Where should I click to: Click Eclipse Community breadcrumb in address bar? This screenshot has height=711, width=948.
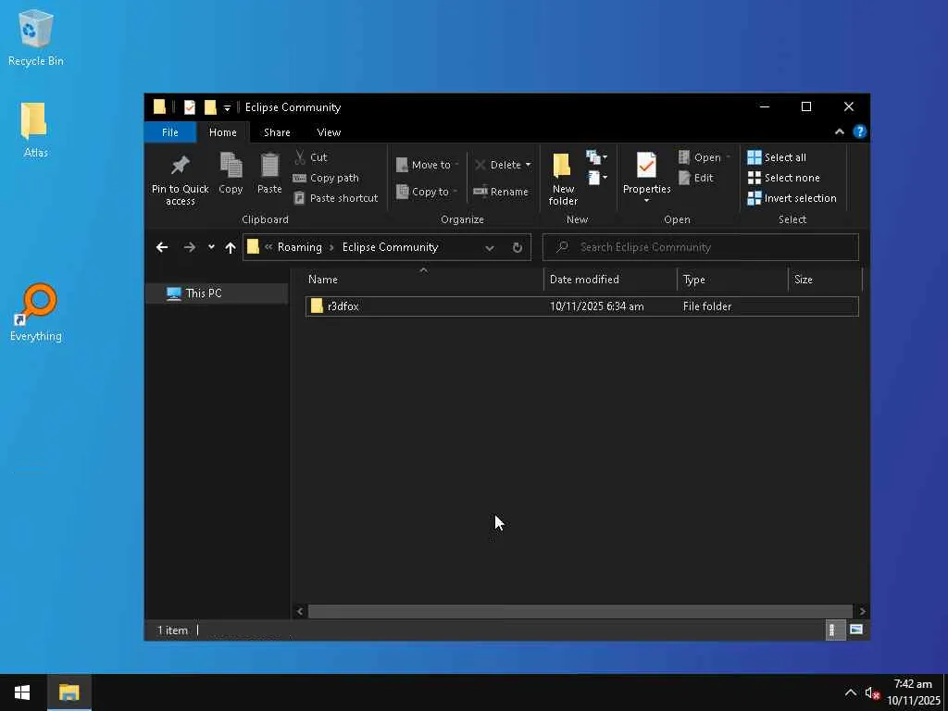pyautogui.click(x=390, y=247)
